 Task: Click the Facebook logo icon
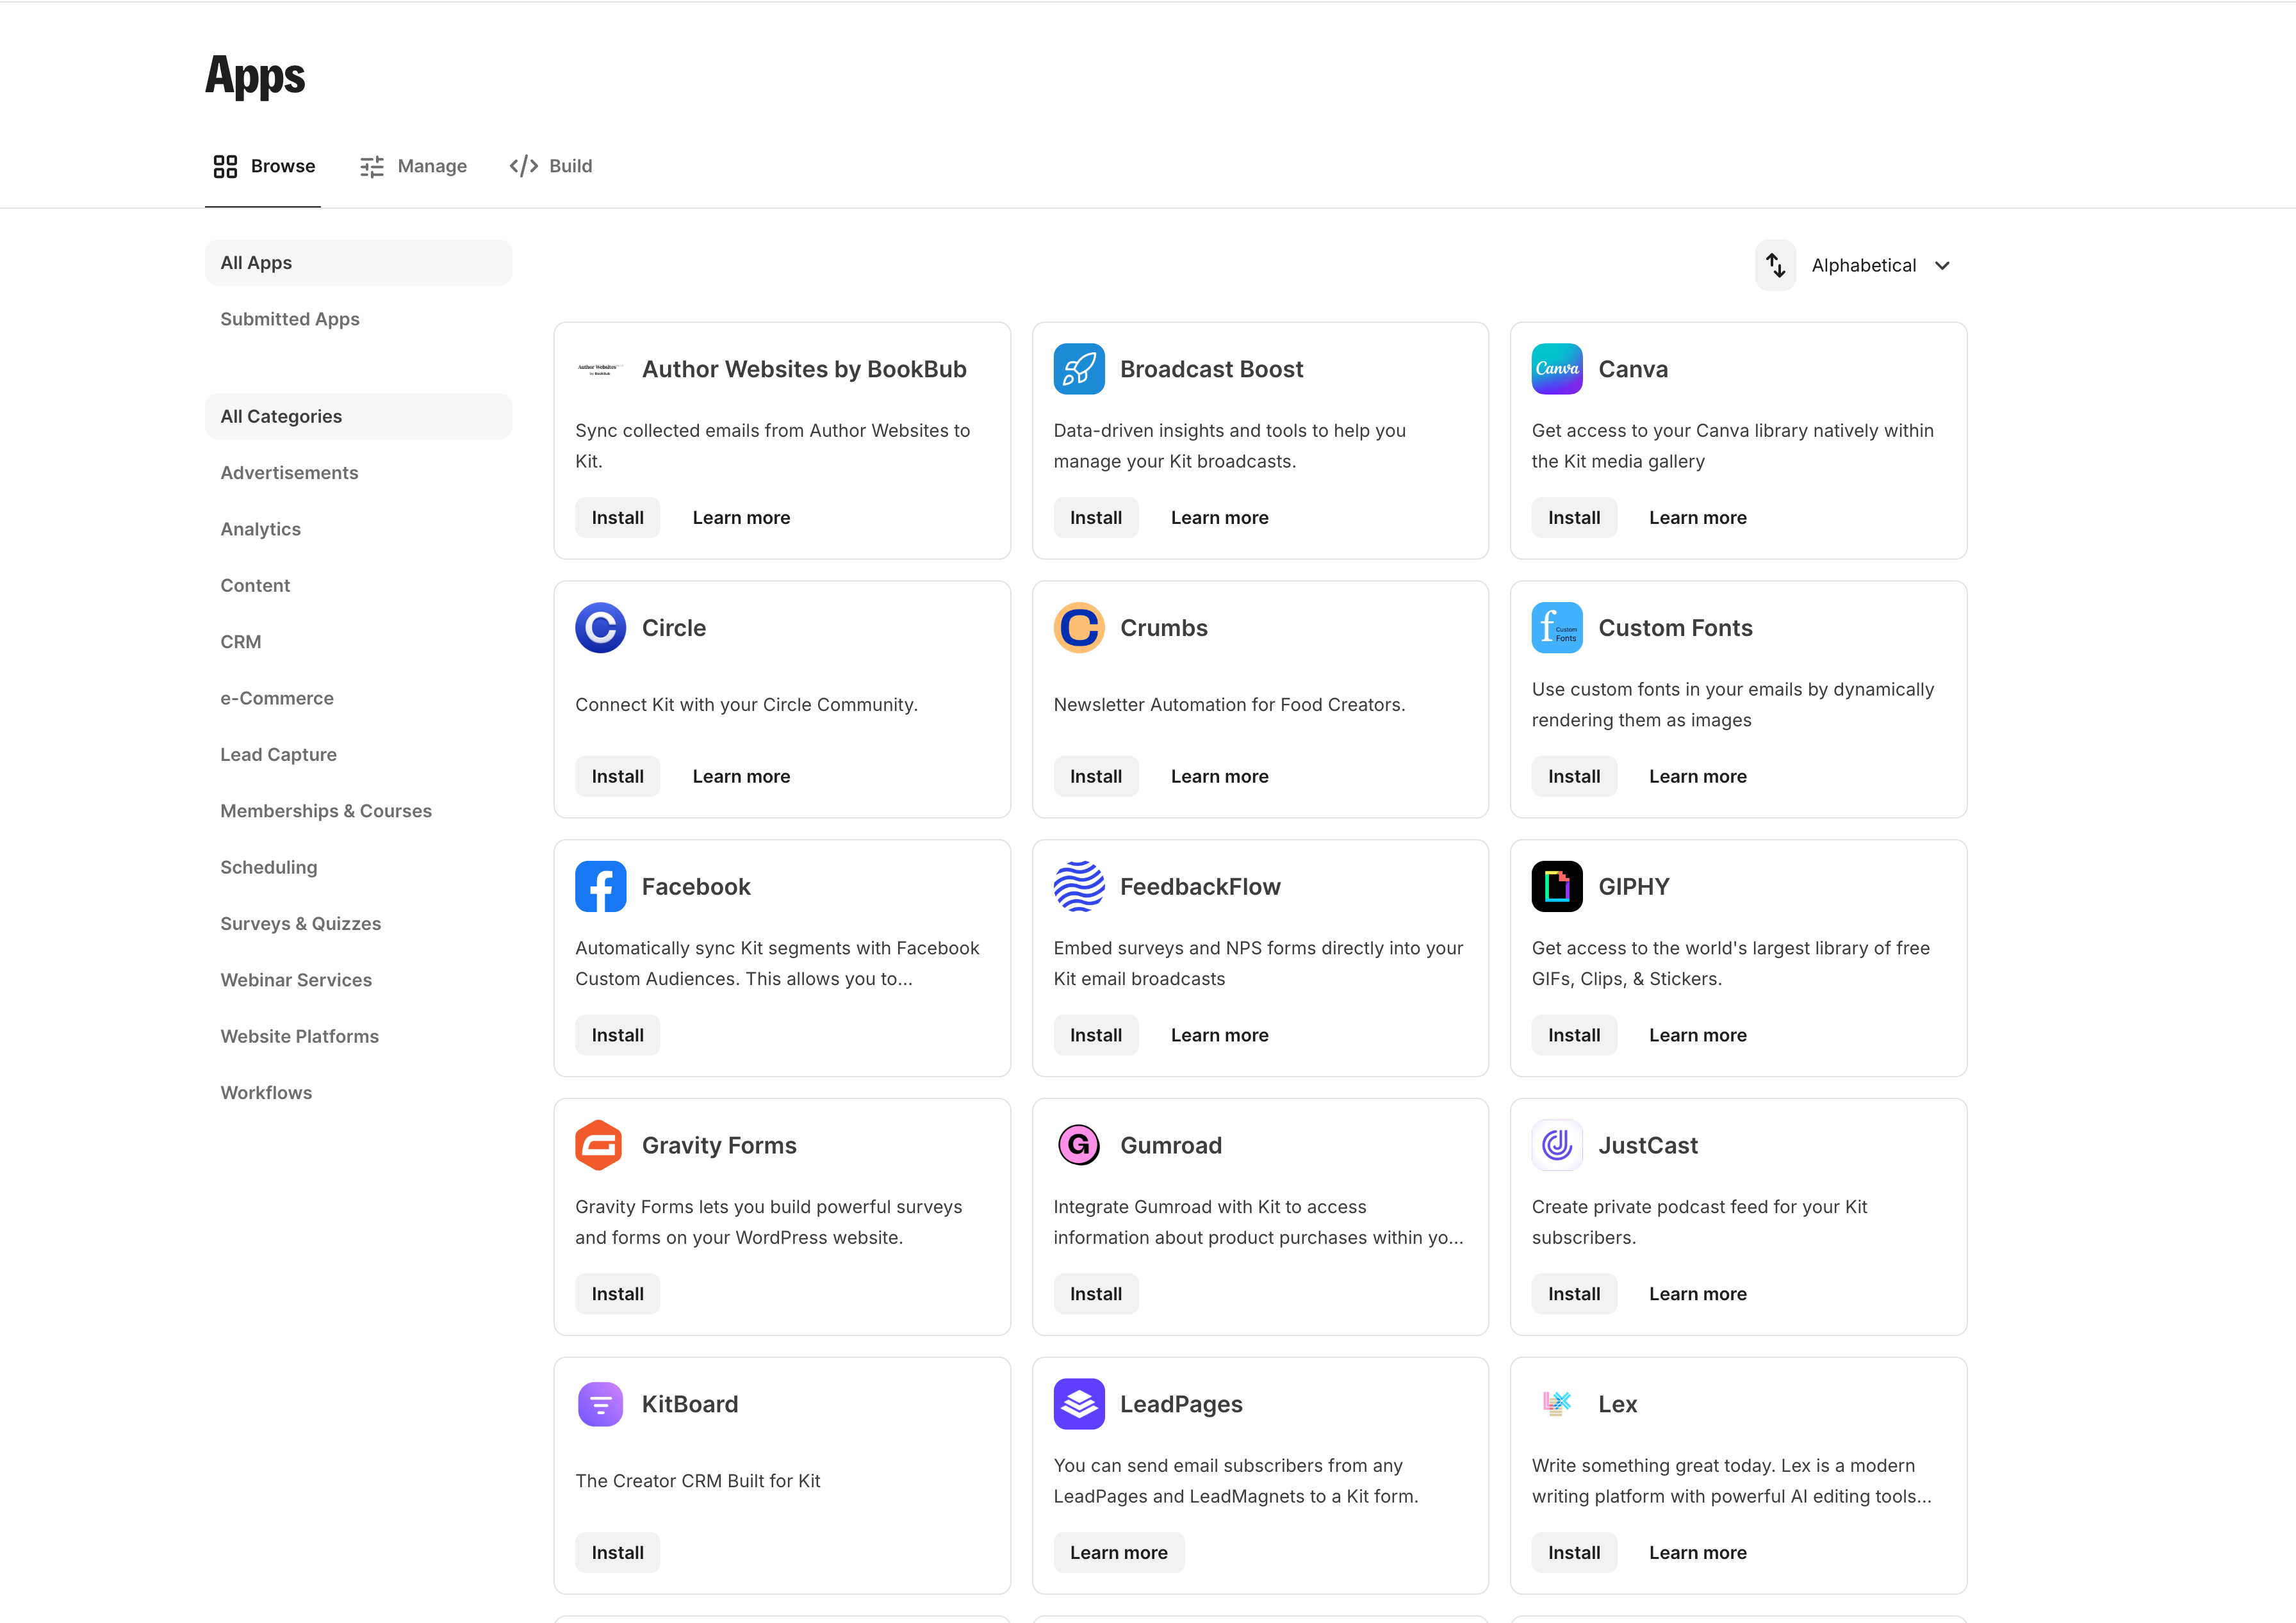(x=600, y=887)
